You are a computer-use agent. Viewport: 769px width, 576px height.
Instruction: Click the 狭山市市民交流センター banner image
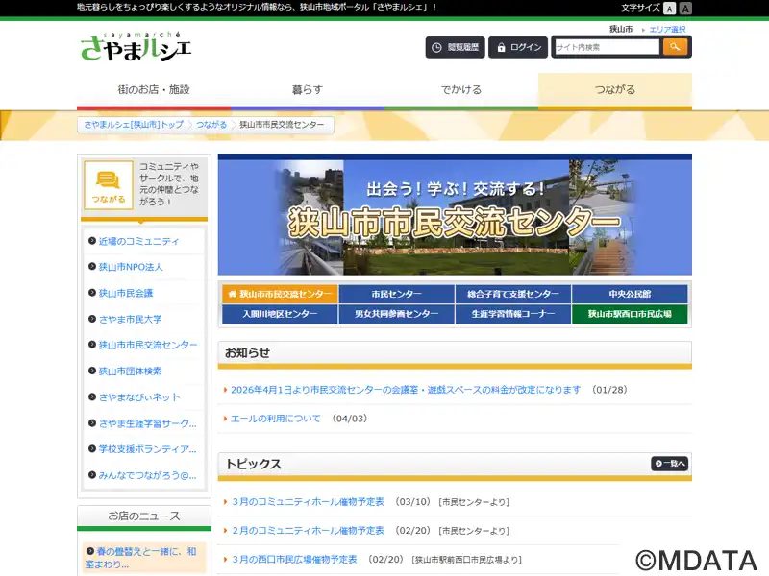(455, 217)
